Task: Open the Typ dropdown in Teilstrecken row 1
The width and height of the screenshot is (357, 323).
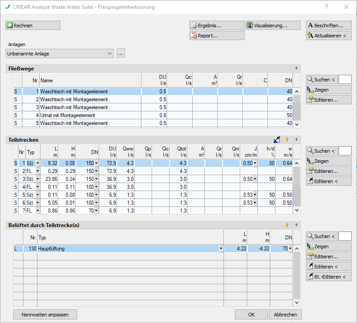Action: (x=37, y=163)
